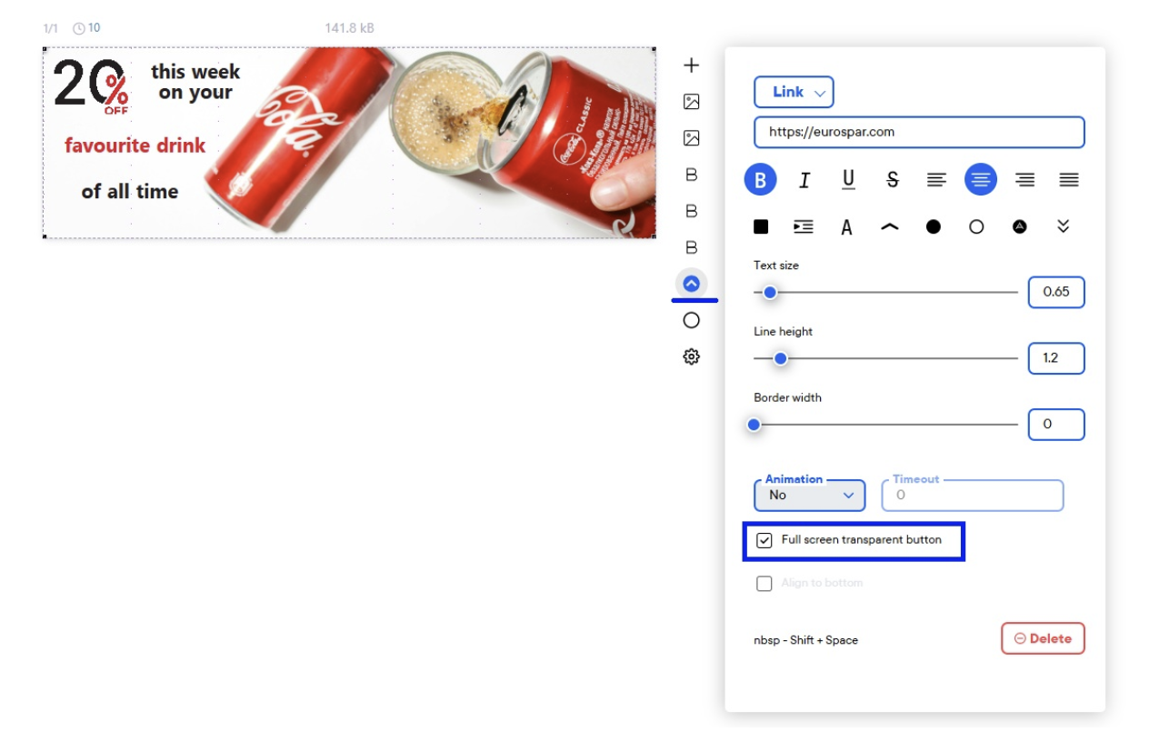This screenshot has height=752, width=1149.
Task: Click the eurospar.com URL input field
Action: coord(918,132)
